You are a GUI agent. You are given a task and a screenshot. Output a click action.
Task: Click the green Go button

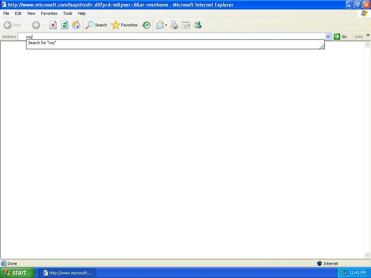point(340,37)
